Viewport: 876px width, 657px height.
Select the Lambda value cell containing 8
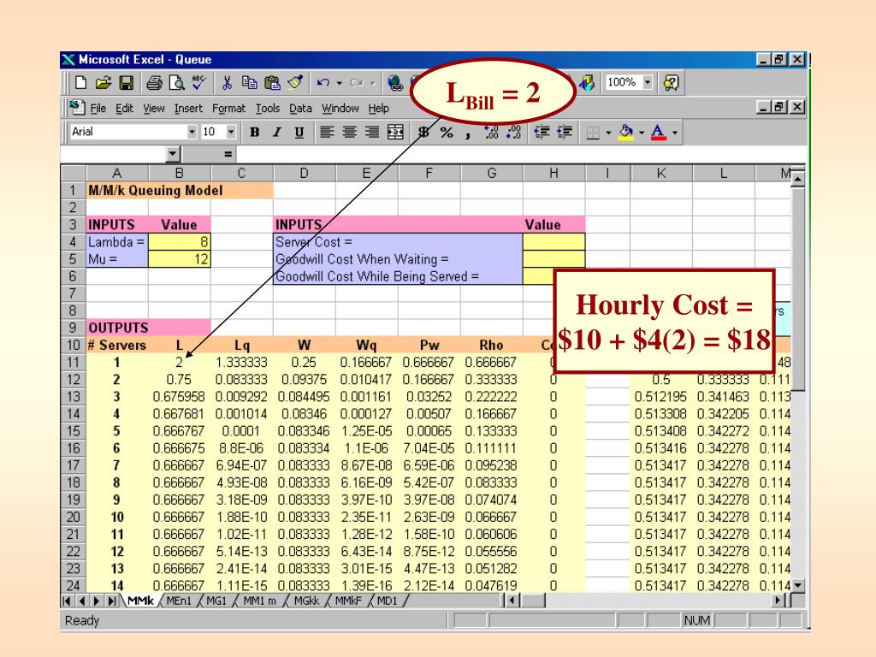(180, 242)
